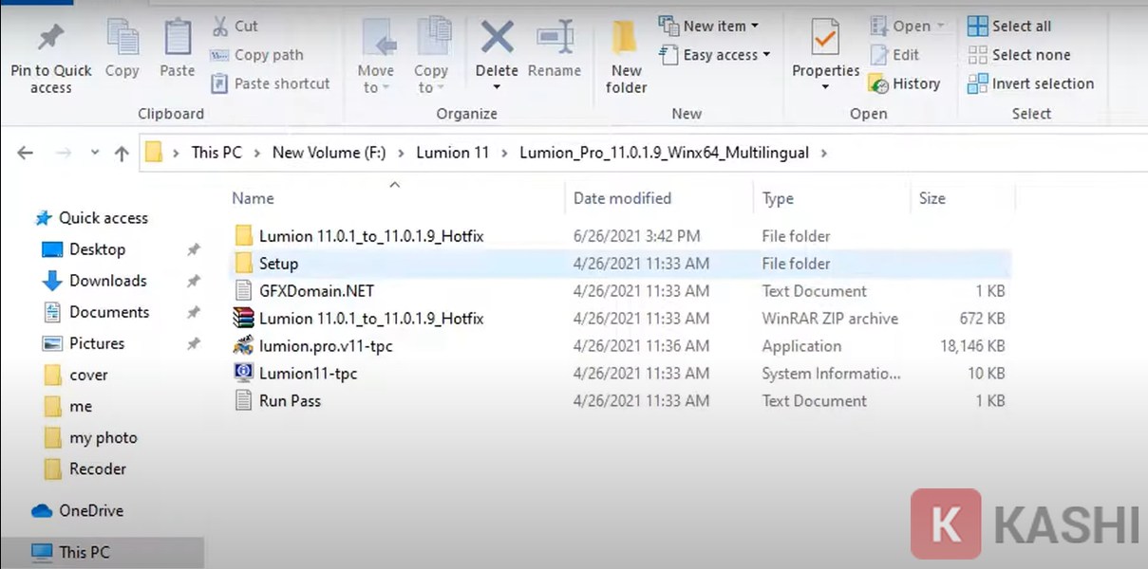Open the Recent locations dropdown chevron
Image resolution: width=1148 pixels, height=569 pixels.
(x=94, y=153)
